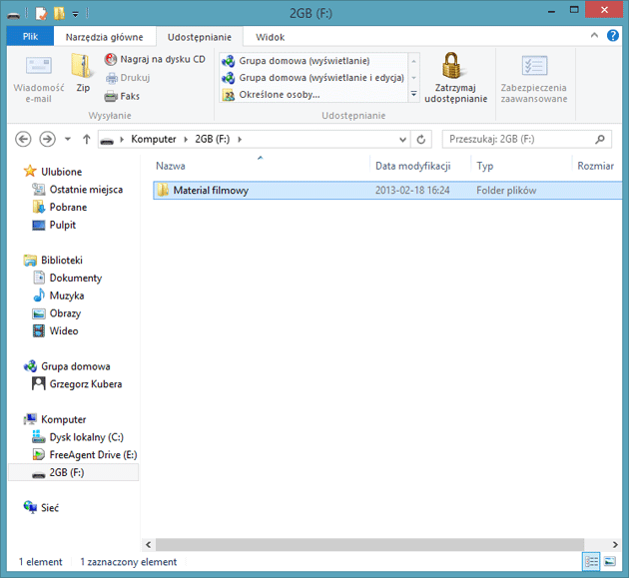629x578 pixels.
Task: Open the help question mark icon
Action: click(x=613, y=36)
